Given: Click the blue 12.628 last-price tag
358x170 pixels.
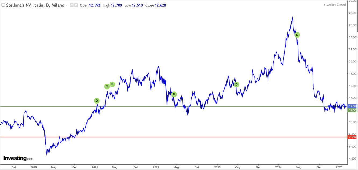Looking at the screenshot, I should coord(352,106).
